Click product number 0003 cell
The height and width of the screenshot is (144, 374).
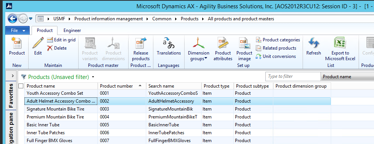(x=122, y=109)
